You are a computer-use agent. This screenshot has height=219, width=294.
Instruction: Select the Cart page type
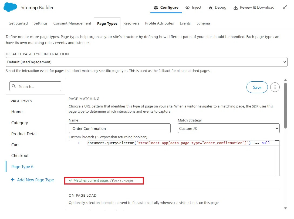click(x=15, y=145)
